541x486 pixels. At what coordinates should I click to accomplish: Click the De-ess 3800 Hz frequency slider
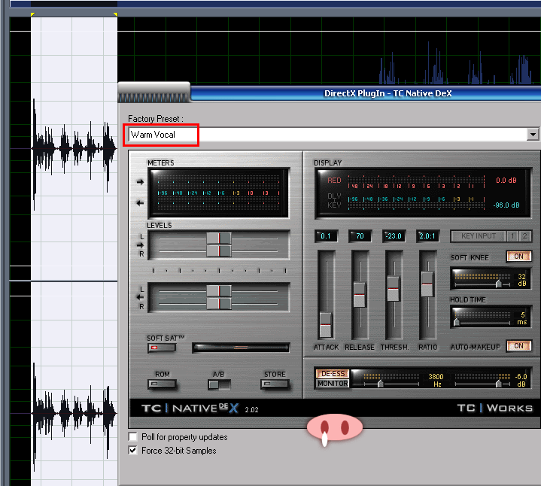[380, 383]
